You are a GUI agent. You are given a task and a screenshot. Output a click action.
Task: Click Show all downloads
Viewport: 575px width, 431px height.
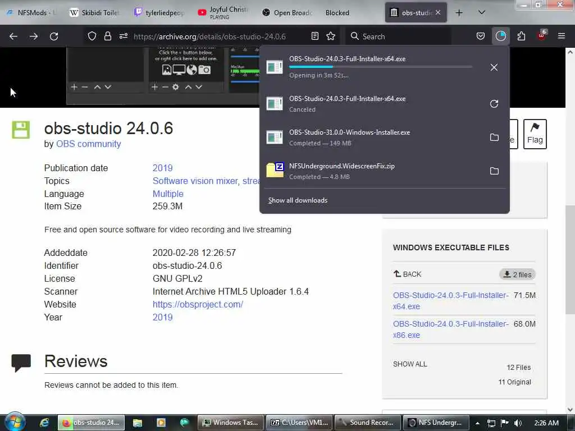pos(298,200)
